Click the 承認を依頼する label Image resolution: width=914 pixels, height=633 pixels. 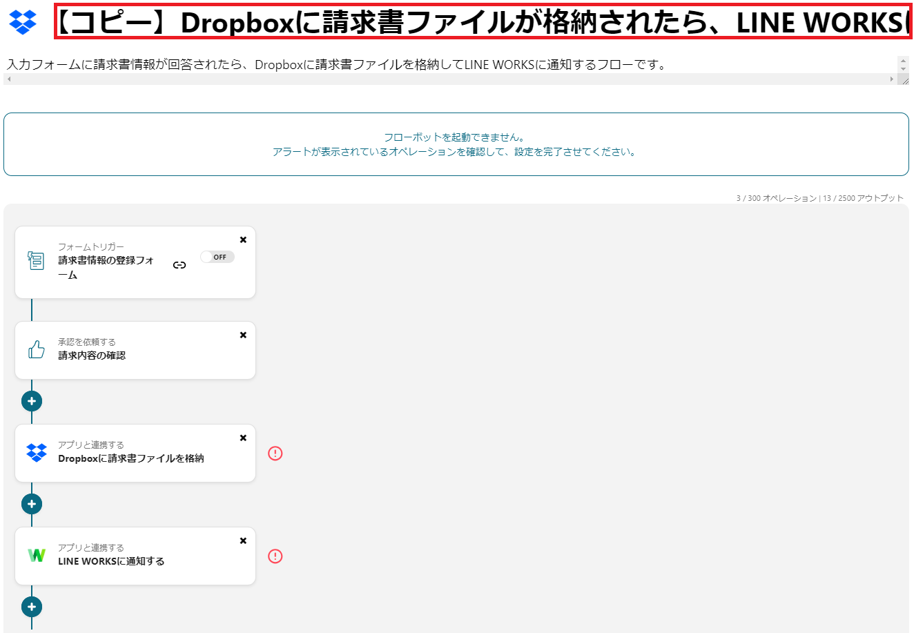87,342
